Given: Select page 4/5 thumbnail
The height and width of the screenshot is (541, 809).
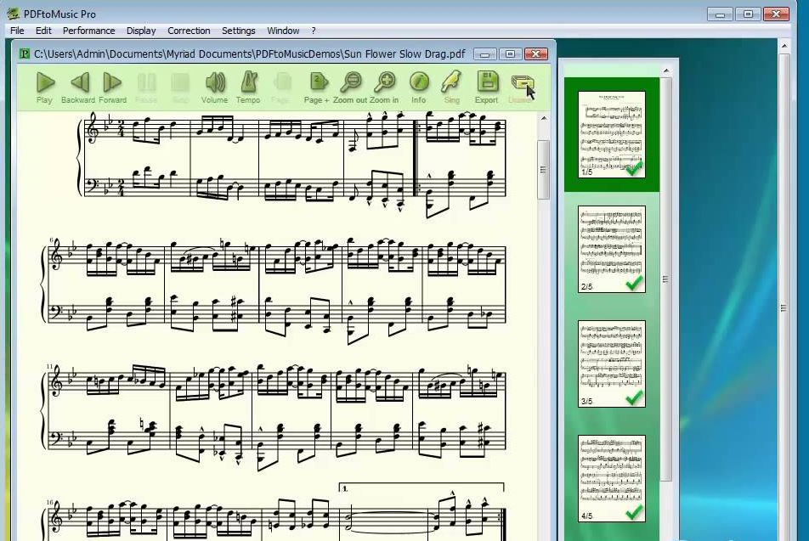Looking at the screenshot, I should pyautogui.click(x=611, y=478).
